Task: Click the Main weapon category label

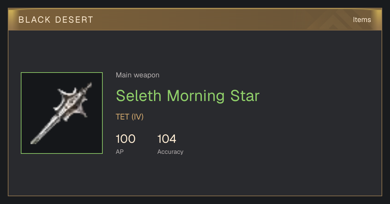Action: [x=137, y=75]
